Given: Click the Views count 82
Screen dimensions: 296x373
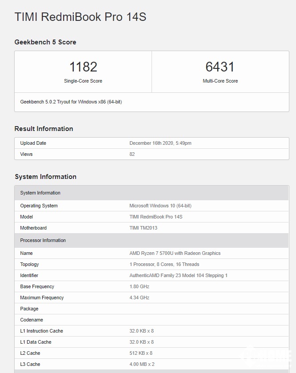Looking at the screenshot, I should (132, 154).
